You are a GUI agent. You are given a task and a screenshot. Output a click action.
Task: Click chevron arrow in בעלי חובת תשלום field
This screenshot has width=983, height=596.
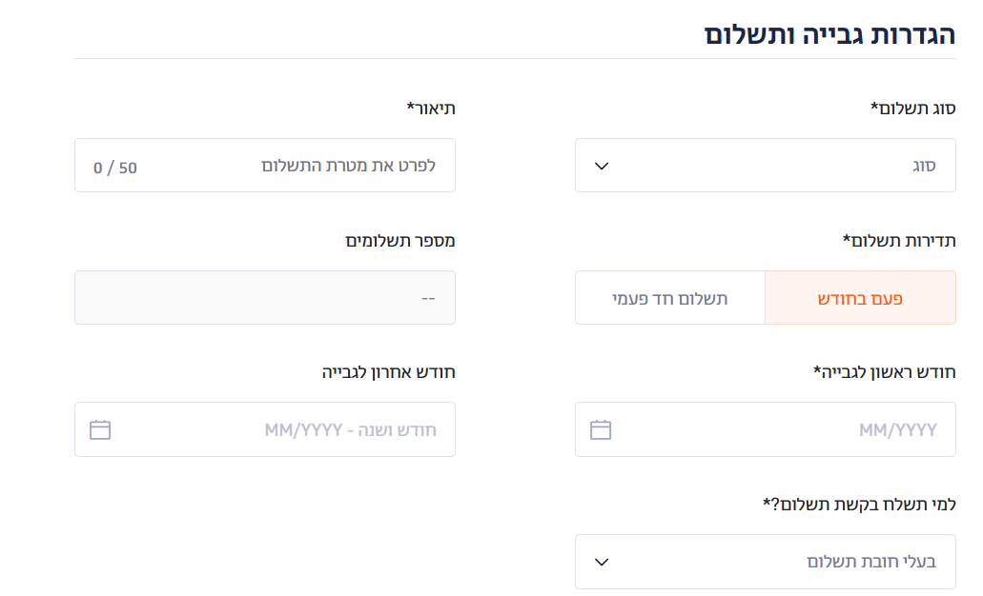[602, 562]
